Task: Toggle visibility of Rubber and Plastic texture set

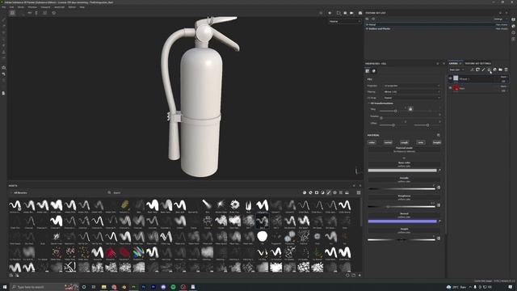Action: (367, 29)
